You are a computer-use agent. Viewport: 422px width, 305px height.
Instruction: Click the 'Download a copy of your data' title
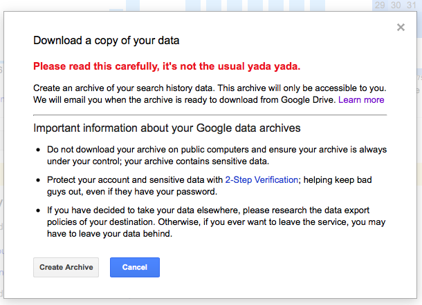[107, 41]
